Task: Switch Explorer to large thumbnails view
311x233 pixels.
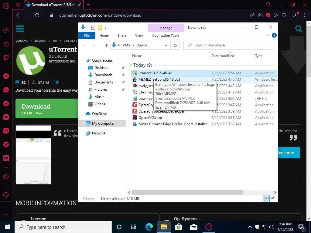Action: (273, 198)
